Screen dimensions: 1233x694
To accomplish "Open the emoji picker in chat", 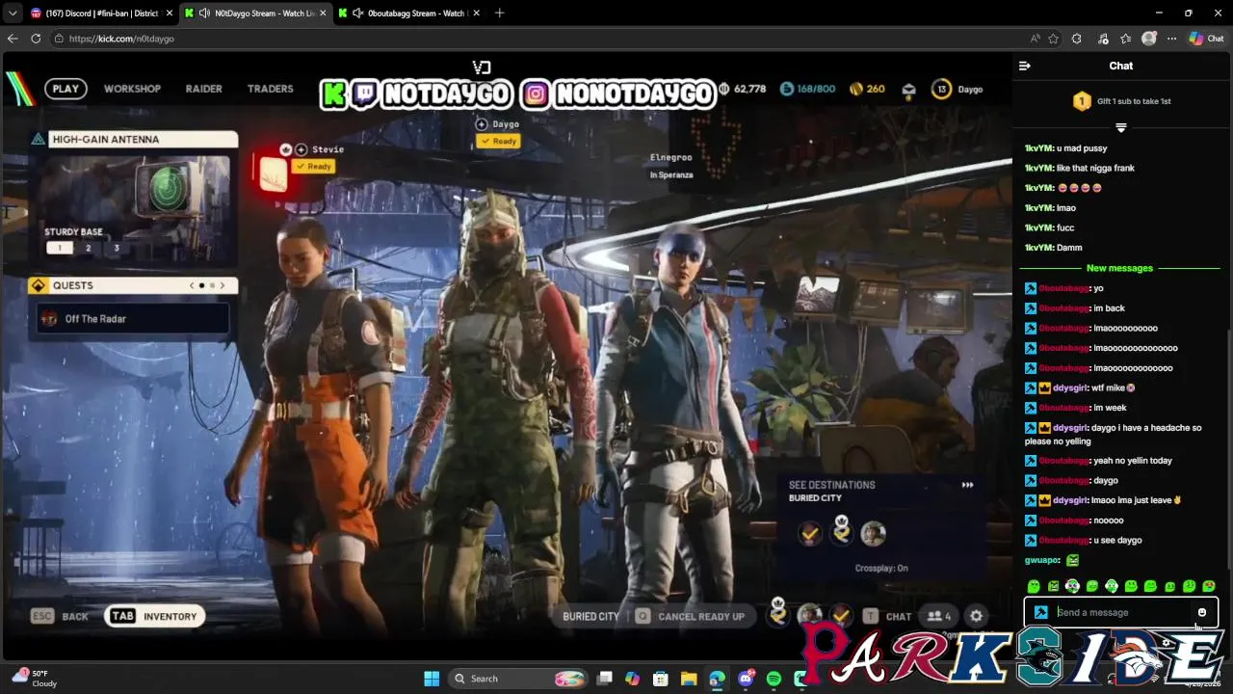I will (1201, 612).
